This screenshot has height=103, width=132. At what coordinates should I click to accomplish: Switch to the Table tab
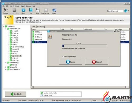coord(34,27)
